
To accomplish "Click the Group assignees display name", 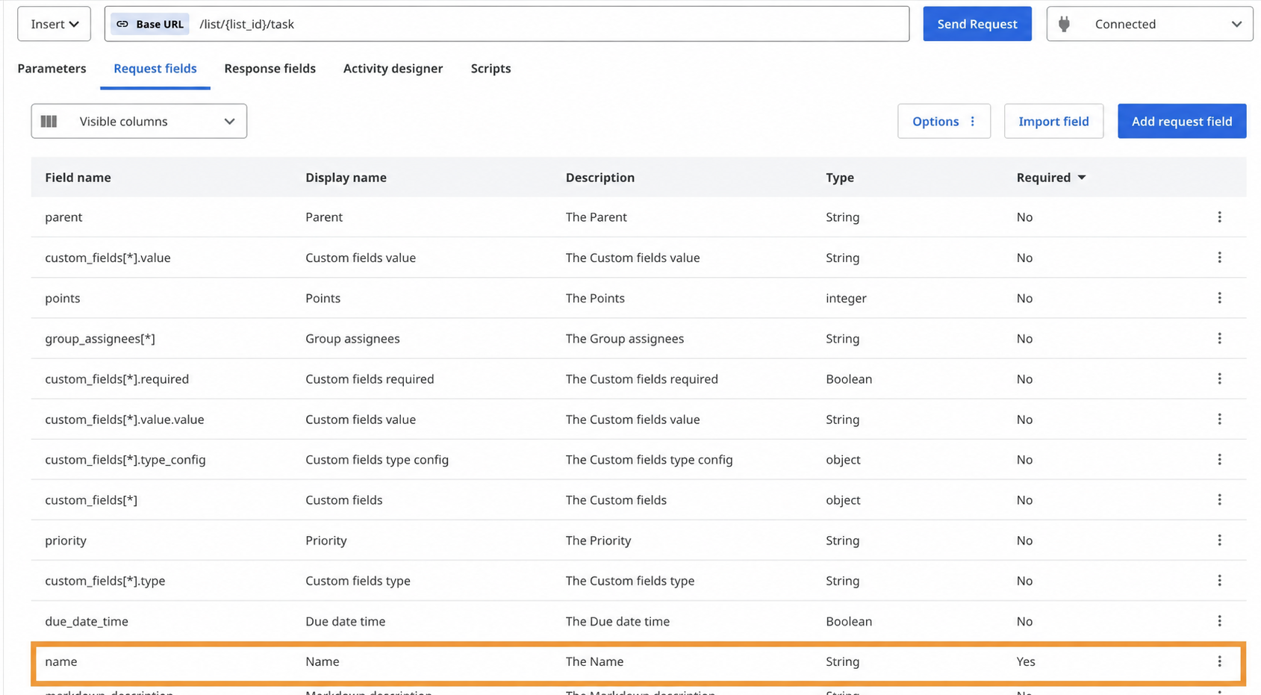I will coord(352,338).
